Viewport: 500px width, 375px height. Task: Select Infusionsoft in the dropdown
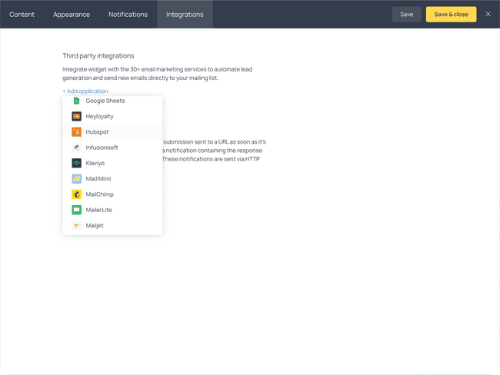click(x=112, y=148)
